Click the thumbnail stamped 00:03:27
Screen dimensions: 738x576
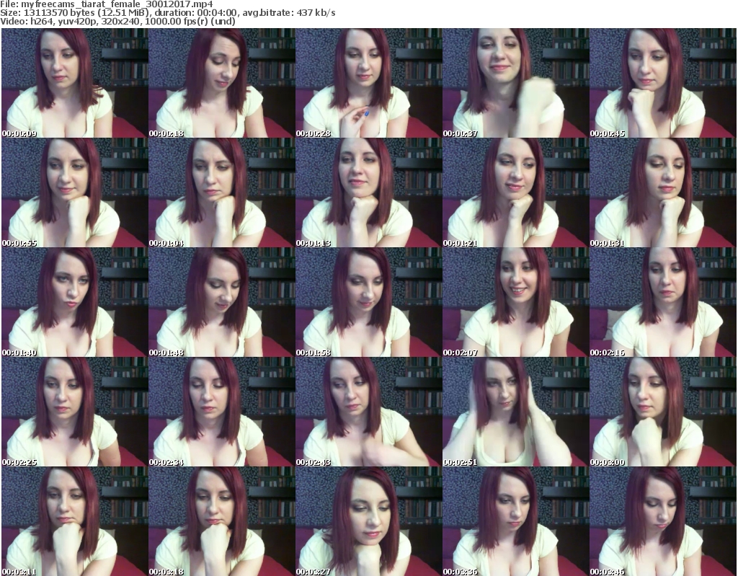point(368,521)
